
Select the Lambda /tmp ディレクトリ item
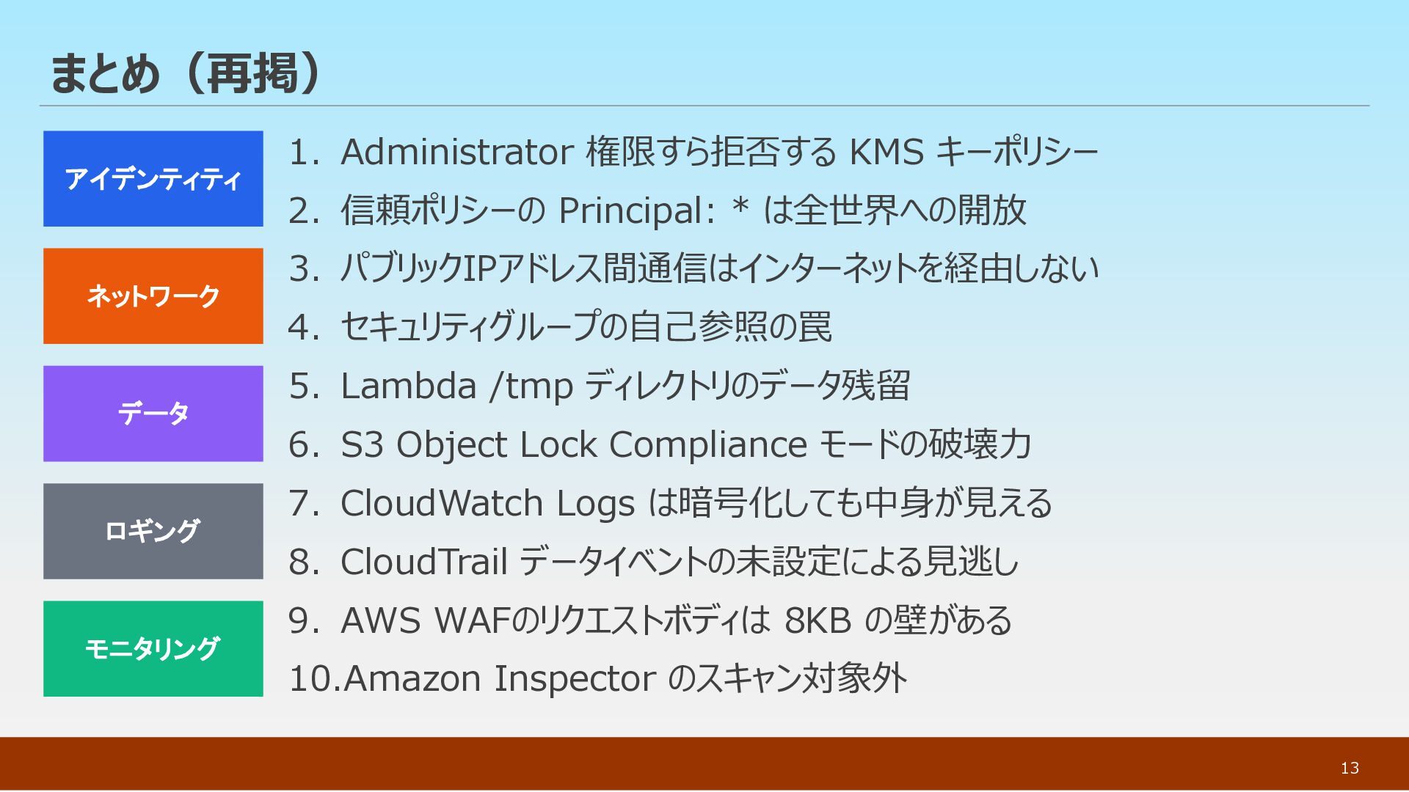click(x=599, y=386)
